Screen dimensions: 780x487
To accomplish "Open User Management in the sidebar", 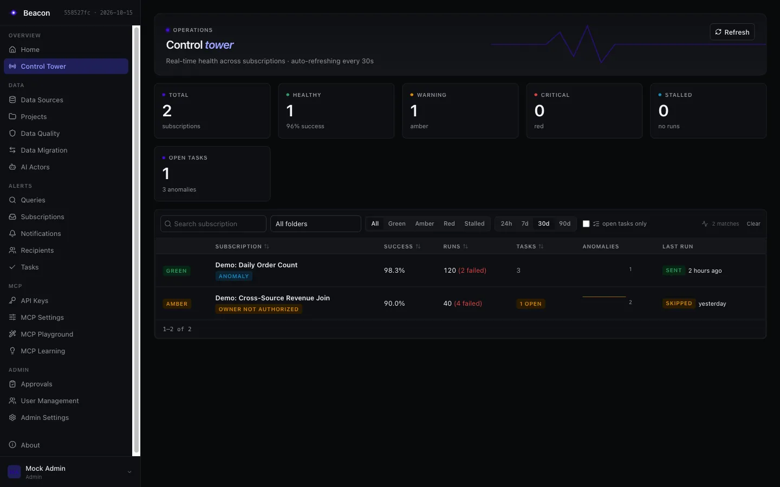I will click(x=66, y=401).
